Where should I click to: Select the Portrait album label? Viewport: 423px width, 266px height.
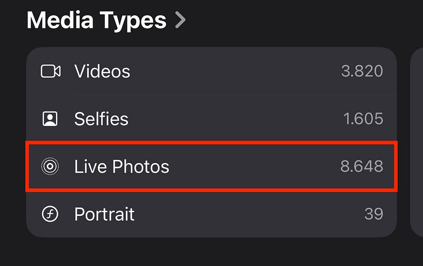[104, 214]
